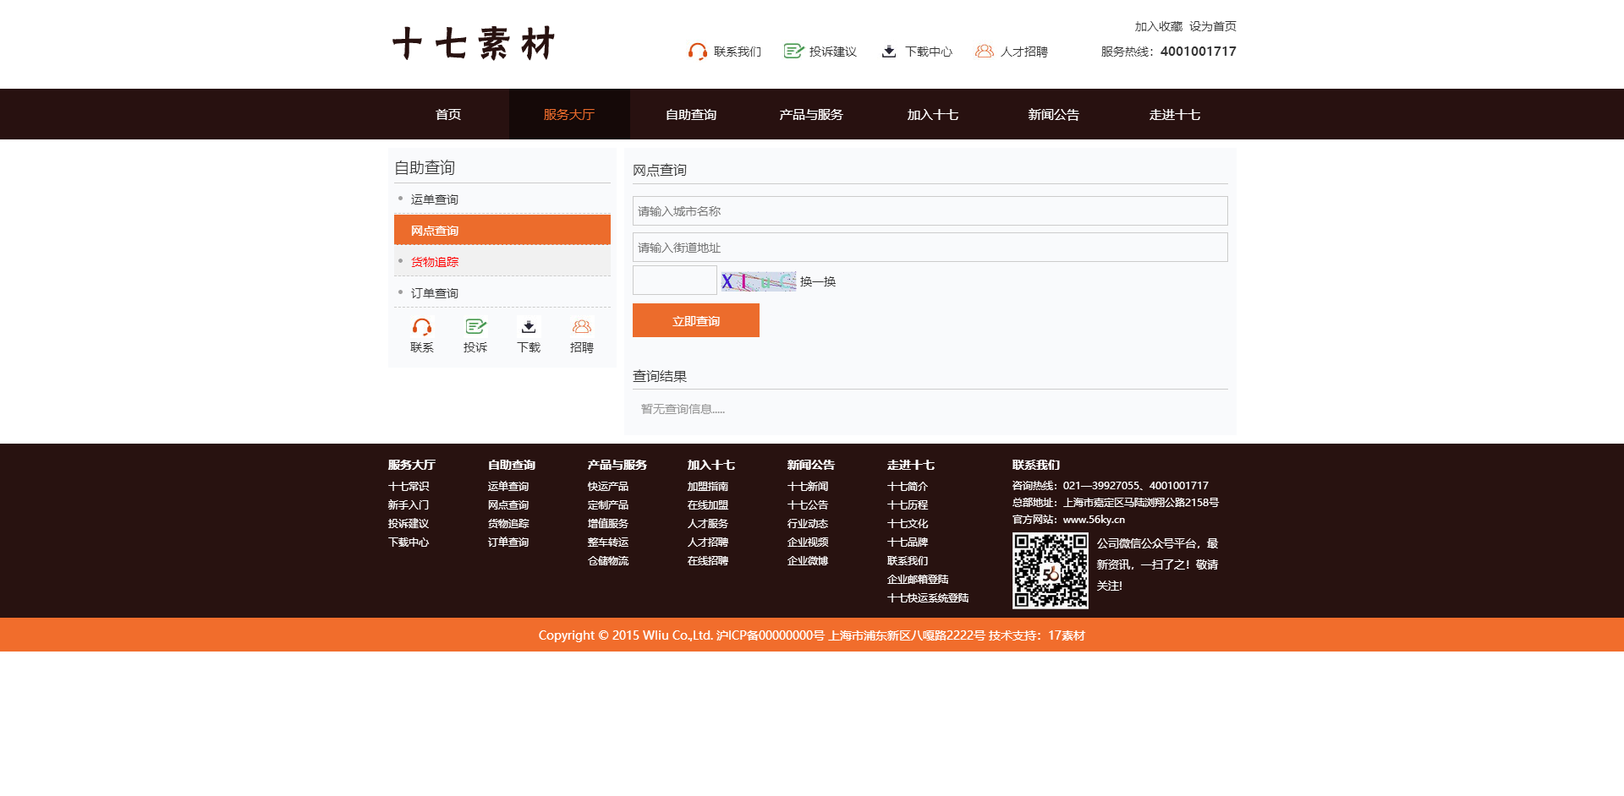The height and width of the screenshot is (796, 1624).
Task: Select 货物追踪 in the left sidebar
Action: point(435,262)
